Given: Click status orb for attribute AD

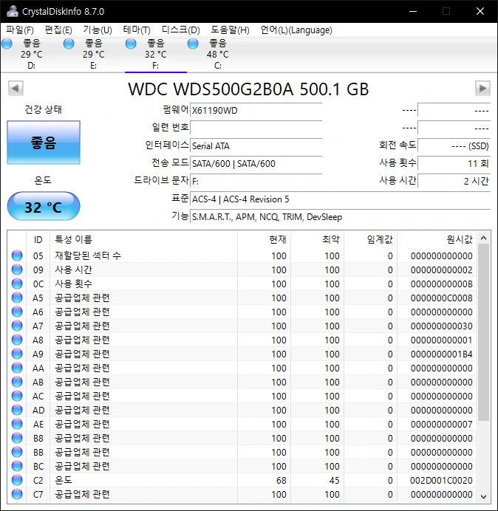Looking at the screenshot, I should coord(17,410).
